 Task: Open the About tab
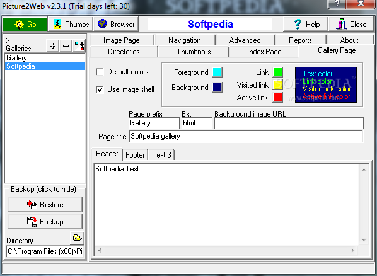point(349,40)
